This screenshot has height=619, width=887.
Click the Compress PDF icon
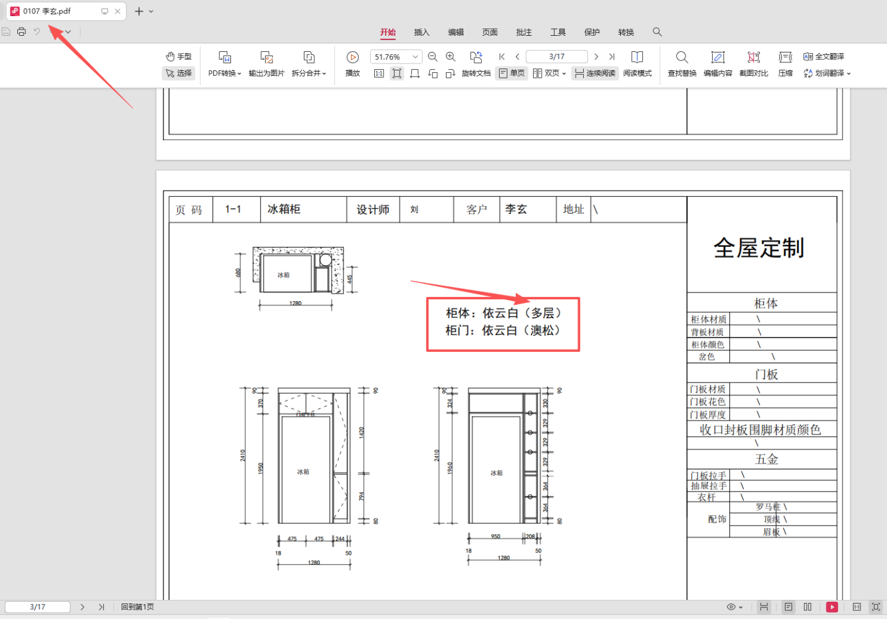(785, 57)
